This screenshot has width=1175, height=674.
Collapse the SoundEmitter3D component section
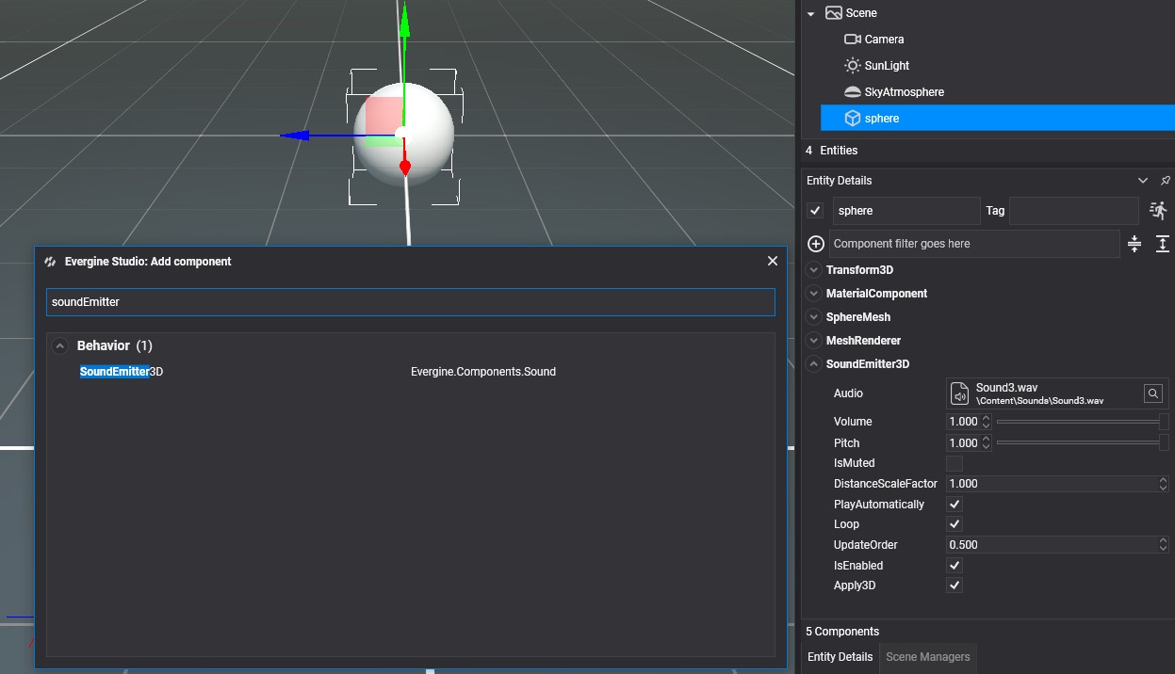[814, 364]
